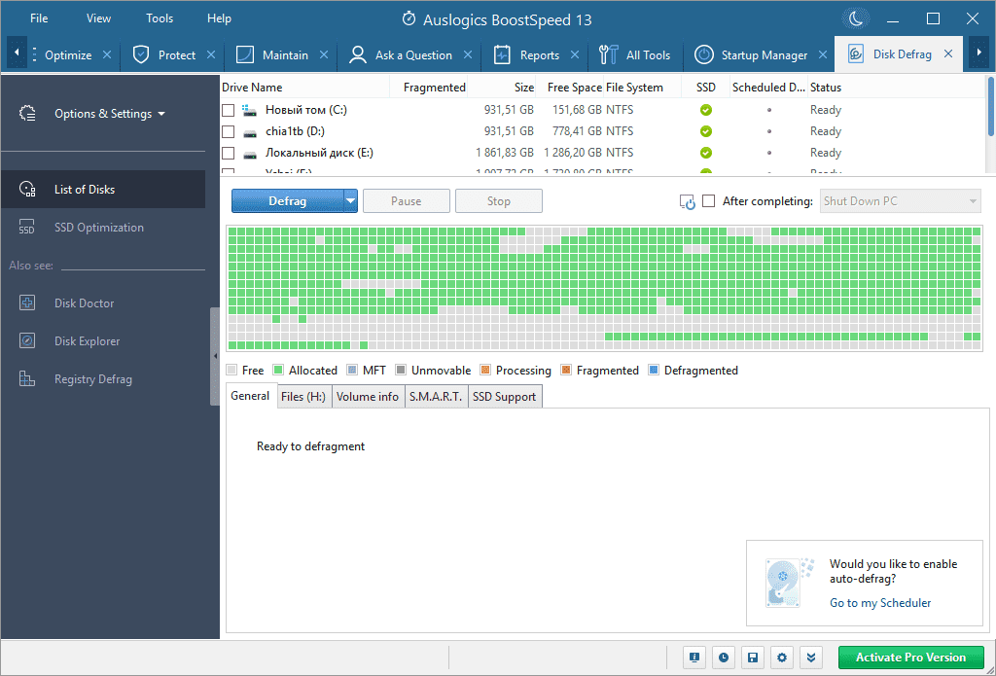Click the SSD green check for drive C:
The image size is (996, 676).
point(706,110)
